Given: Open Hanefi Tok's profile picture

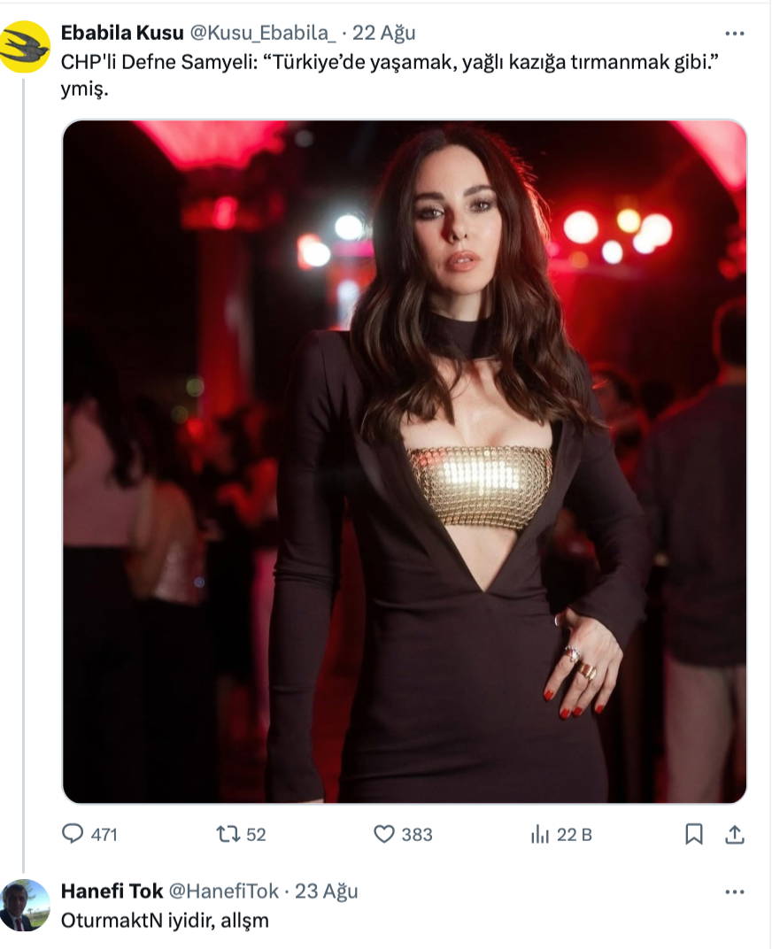Looking at the screenshot, I should [25, 905].
